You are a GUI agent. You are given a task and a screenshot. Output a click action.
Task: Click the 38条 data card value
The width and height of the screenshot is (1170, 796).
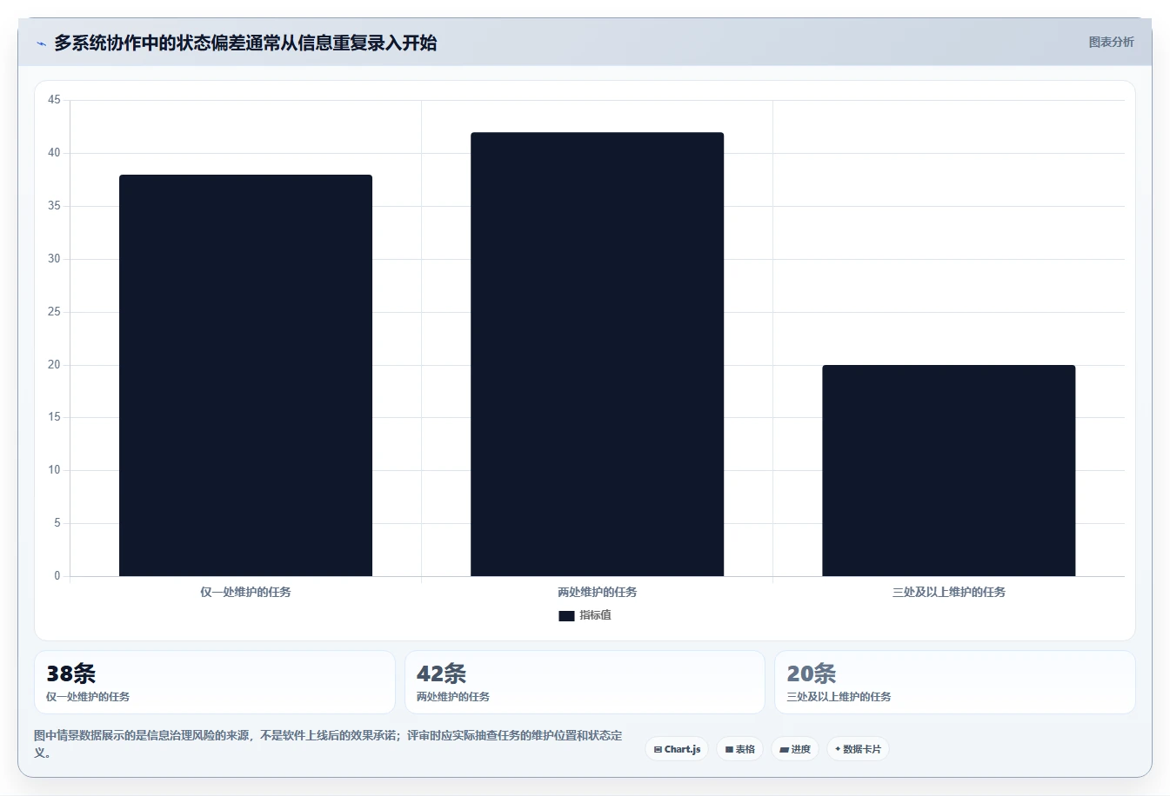tap(70, 673)
